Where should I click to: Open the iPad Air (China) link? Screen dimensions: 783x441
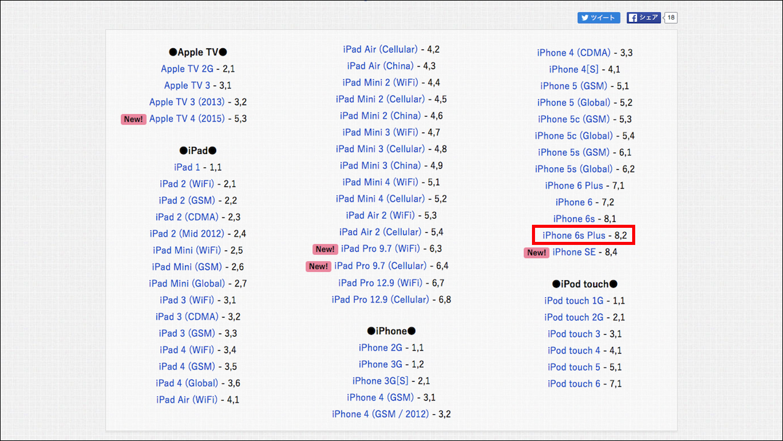click(x=381, y=65)
